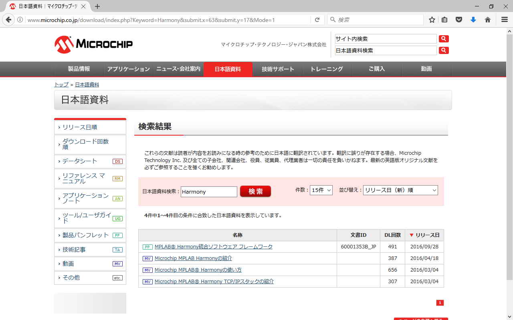Select 動画 MV in the sidebar
This screenshot has height=320, width=513.
(90, 264)
